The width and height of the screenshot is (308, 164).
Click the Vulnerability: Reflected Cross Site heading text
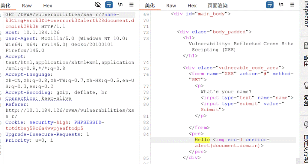coord(241,44)
